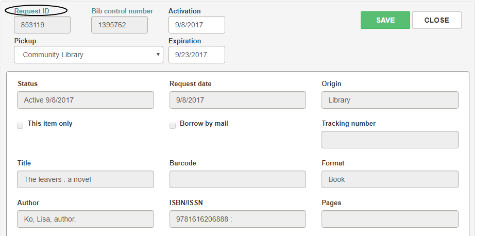This screenshot has height=236, width=490.
Task: Click the Status field Active 9/8/2017
Action: 86,100
